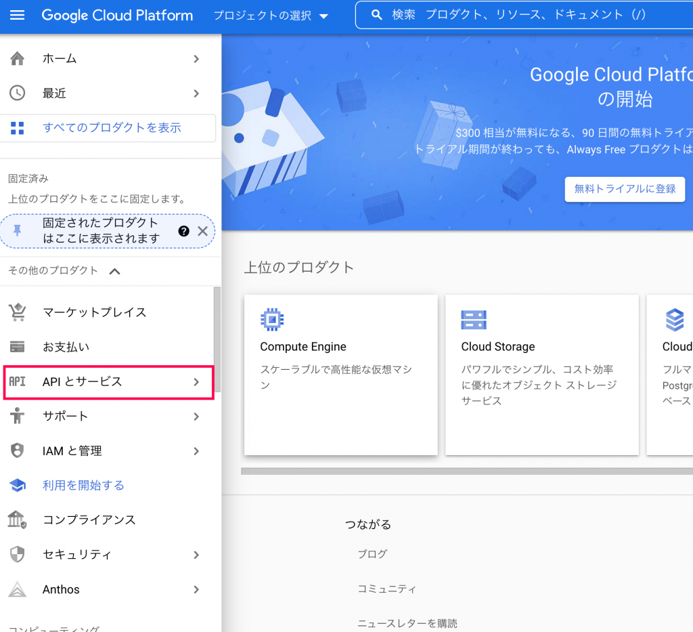Screen dimensions: 693x632
Task: Expand the ホーム submenu chevron
Action: pos(197,59)
